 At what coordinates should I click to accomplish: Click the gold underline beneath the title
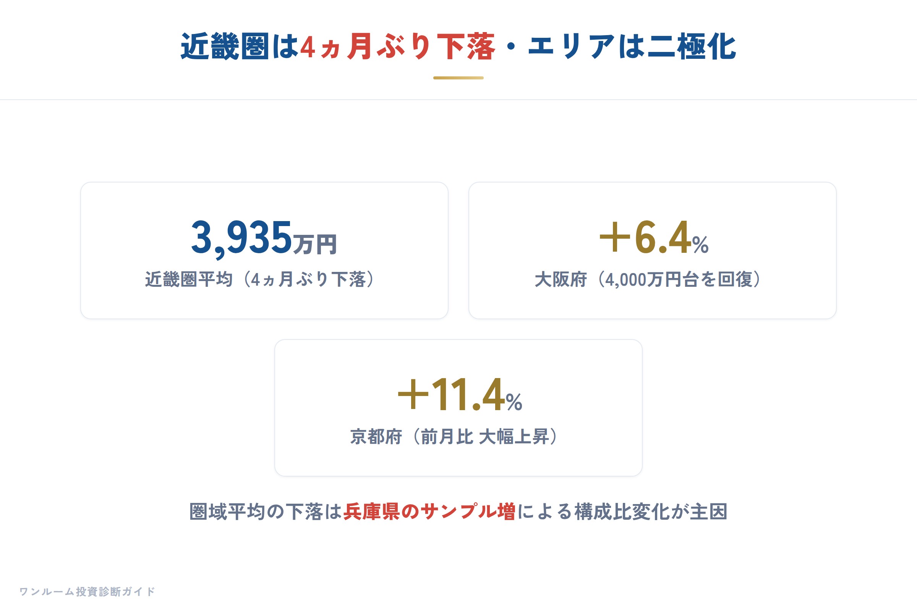click(458, 78)
